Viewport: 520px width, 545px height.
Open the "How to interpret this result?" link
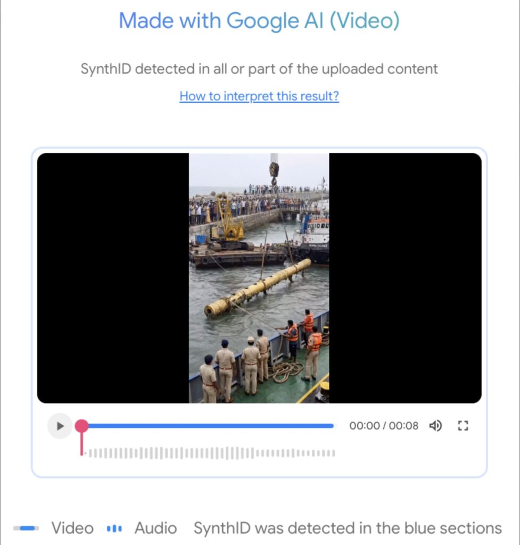click(259, 96)
